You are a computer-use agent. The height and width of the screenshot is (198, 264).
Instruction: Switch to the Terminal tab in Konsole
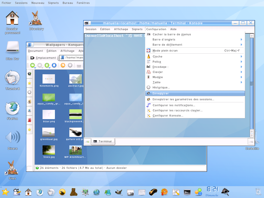(103, 142)
